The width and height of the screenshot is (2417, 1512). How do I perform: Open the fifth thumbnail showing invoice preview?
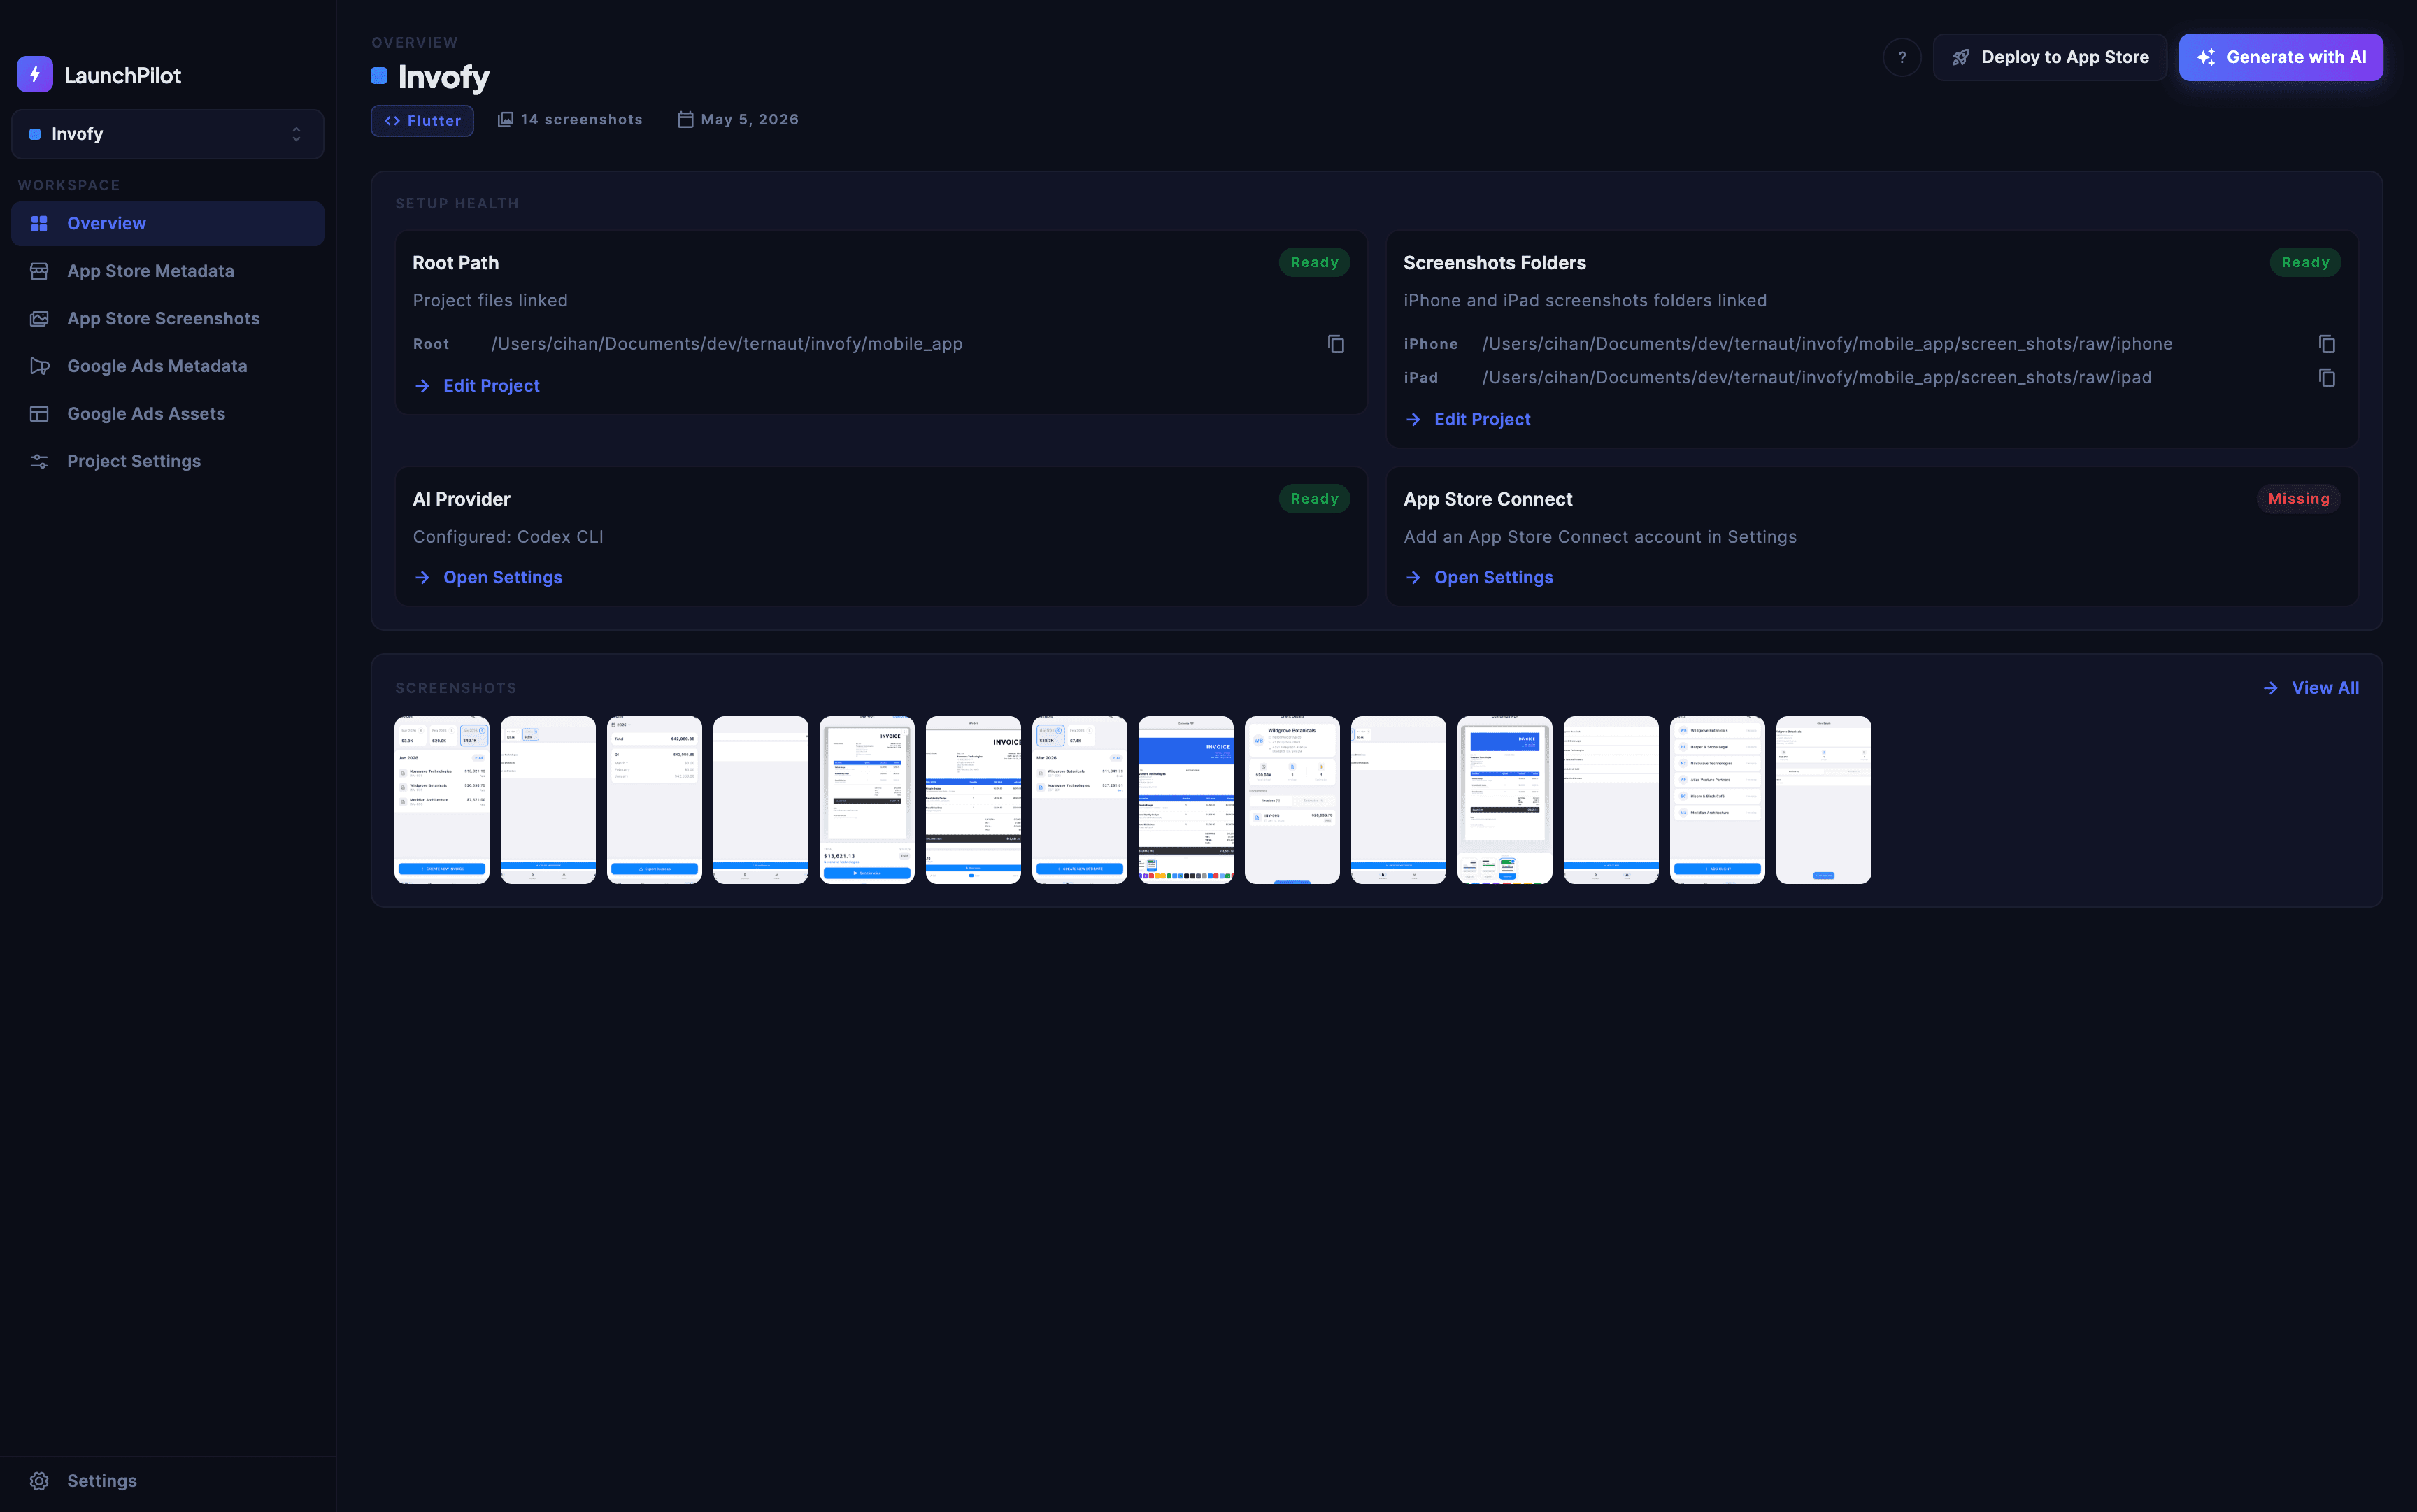click(x=867, y=800)
